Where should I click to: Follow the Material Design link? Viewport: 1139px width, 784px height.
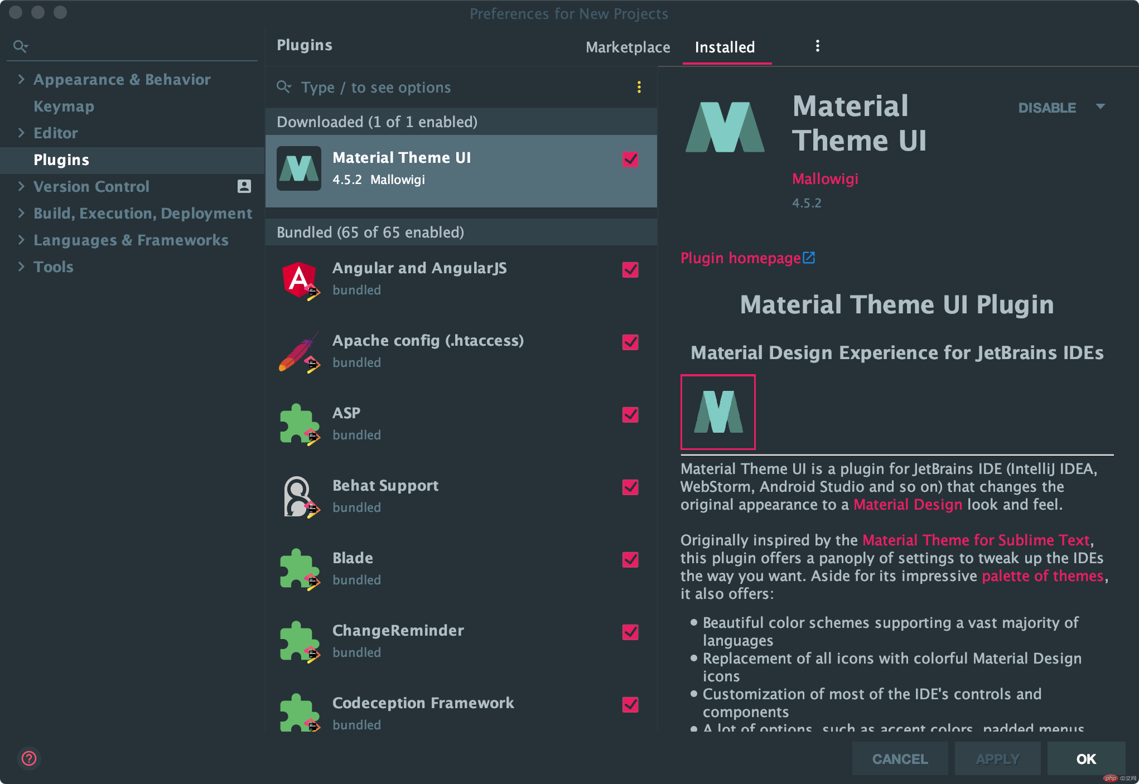[x=908, y=505]
